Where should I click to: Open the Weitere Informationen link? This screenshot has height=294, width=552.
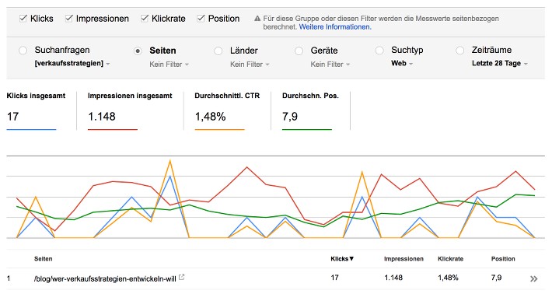point(335,27)
